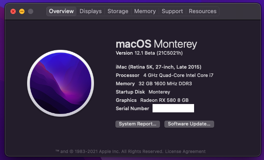Open the Resources tab

click(x=202, y=11)
